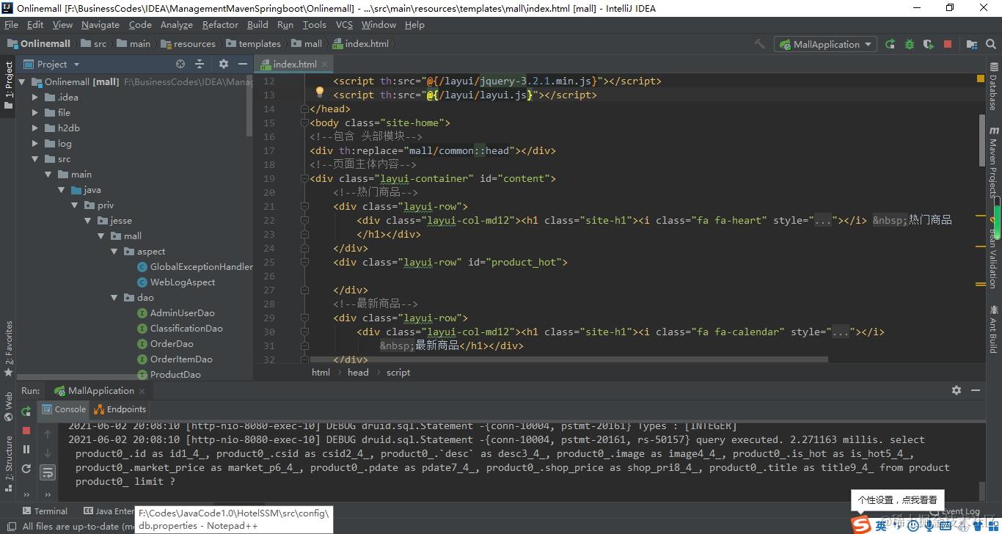Switch to the Console tab
Image resolution: width=1002 pixels, height=534 pixels.
[x=64, y=409]
